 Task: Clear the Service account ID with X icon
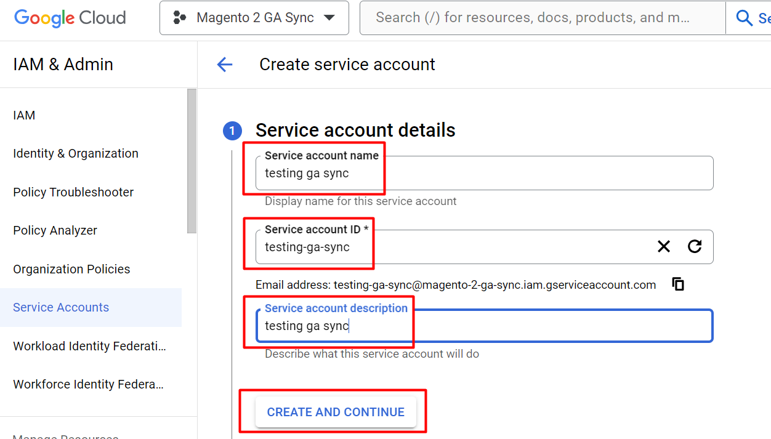pyautogui.click(x=663, y=247)
